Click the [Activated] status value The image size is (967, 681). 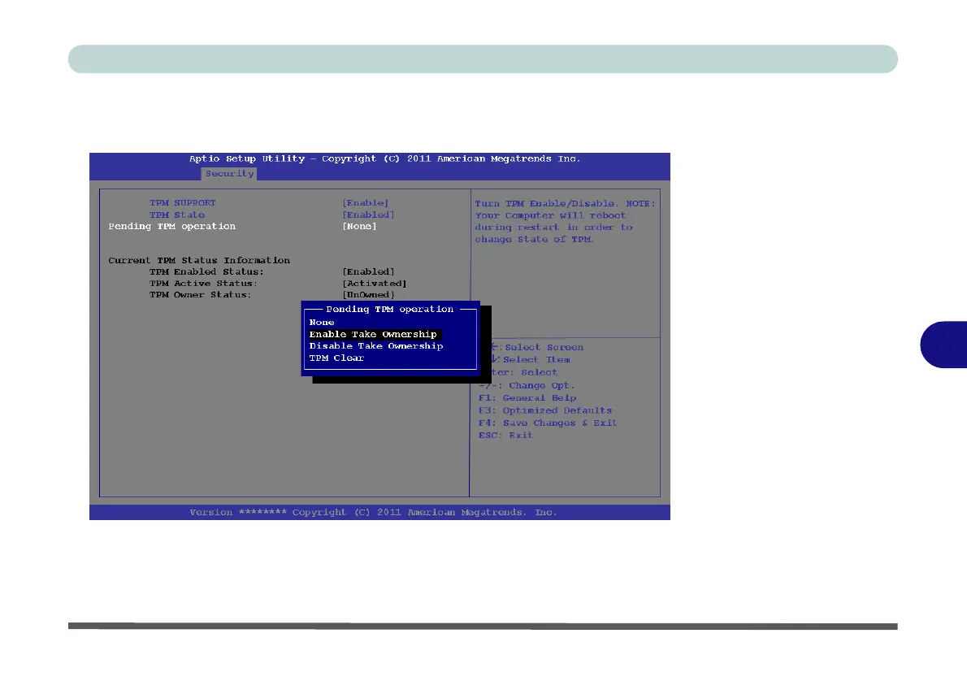coord(375,284)
